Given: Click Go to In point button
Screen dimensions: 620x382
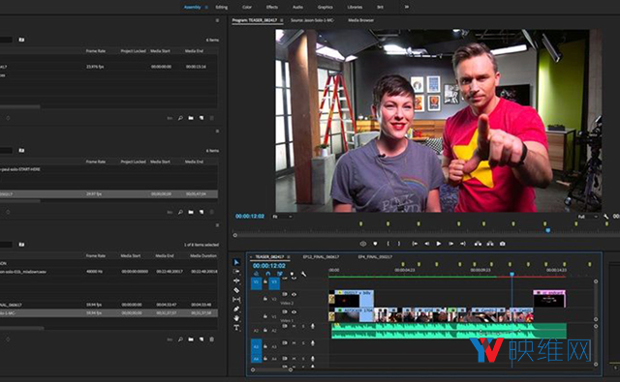Looking at the screenshot, I should [415, 244].
